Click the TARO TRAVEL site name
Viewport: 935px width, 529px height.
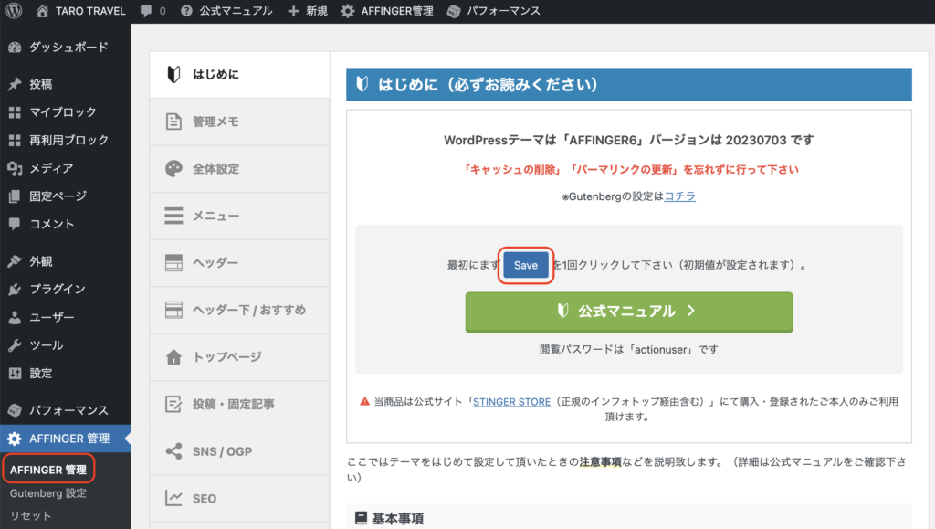pos(90,11)
